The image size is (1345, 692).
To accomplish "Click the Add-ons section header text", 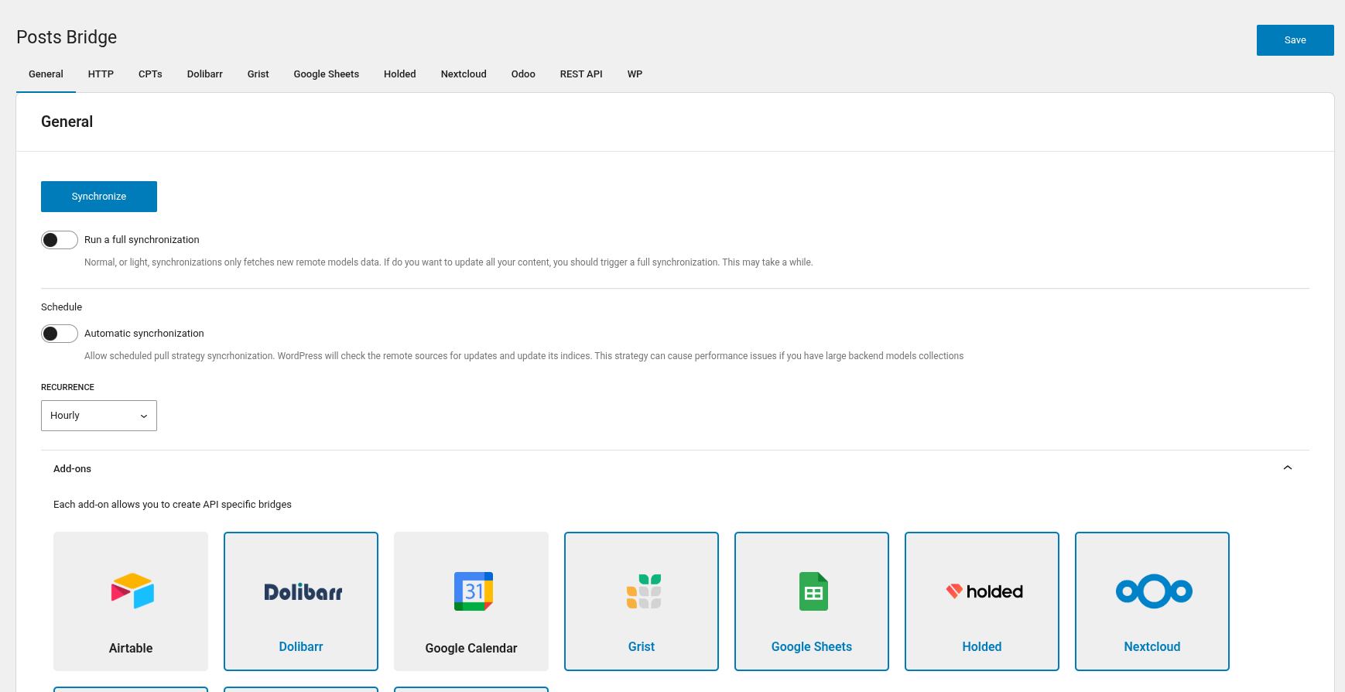I will 72,469.
